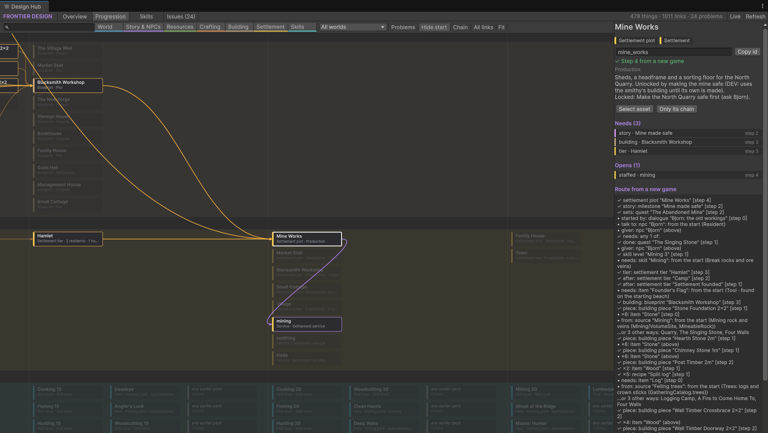Toggle Live mode

click(x=735, y=17)
